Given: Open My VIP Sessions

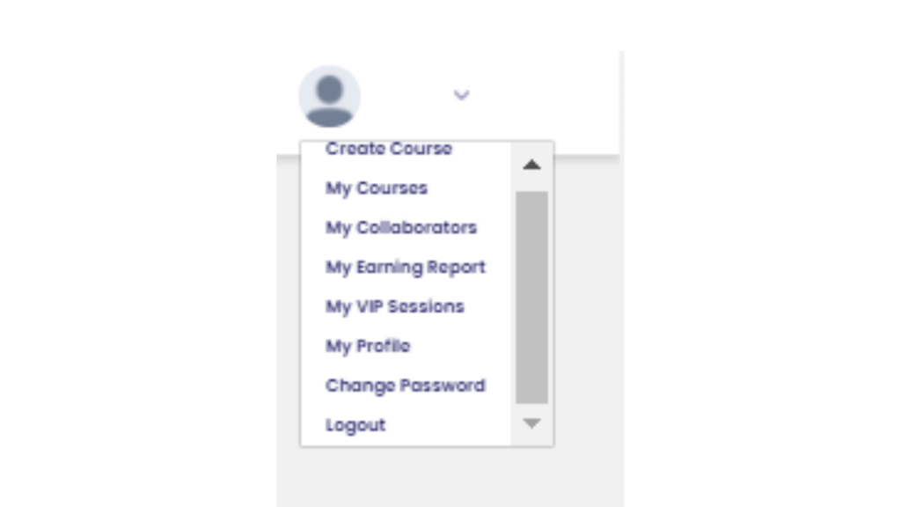Looking at the screenshot, I should (x=395, y=307).
